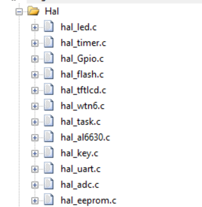
Task: Expand the hal_task.c node
Action: [35, 122]
